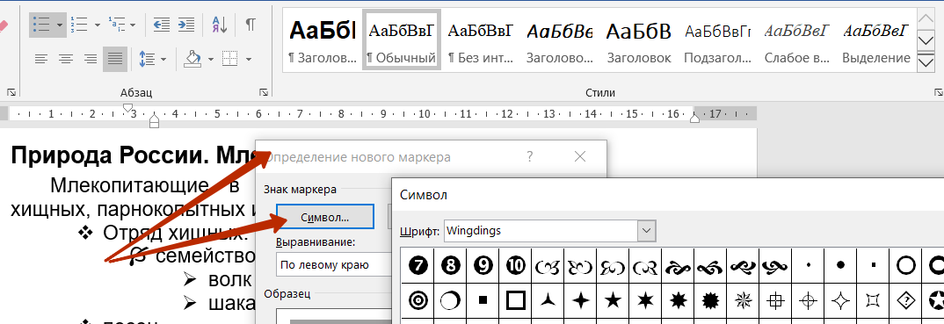Choose the three-pointed star symbol
Image resolution: width=944 pixels, height=324 pixels.
[x=548, y=299]
